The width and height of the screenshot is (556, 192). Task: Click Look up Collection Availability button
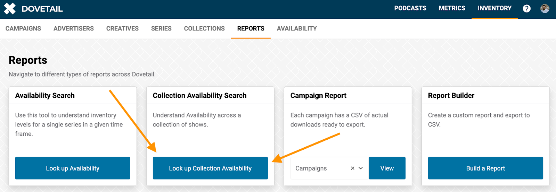(210, 168)
